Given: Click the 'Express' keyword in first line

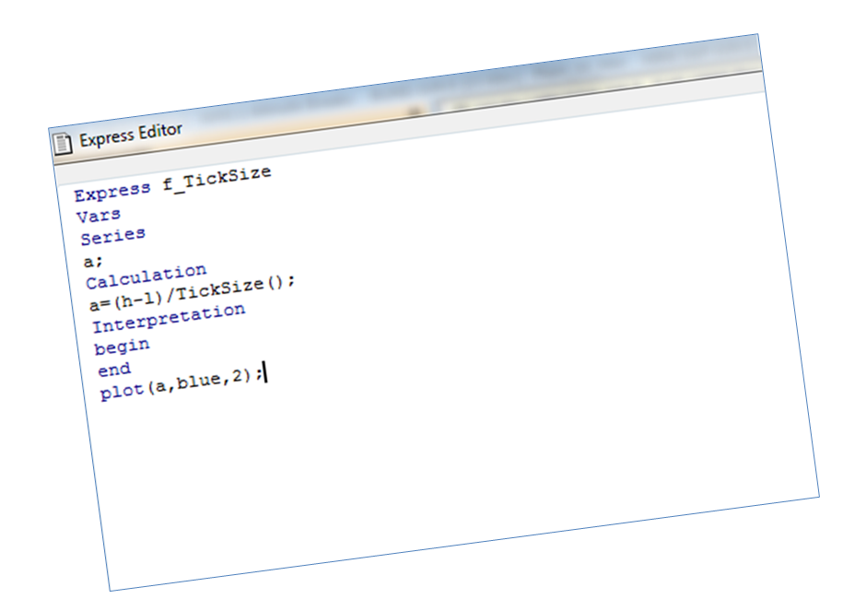Looking at the screenshot, I should tap(112, 192).
